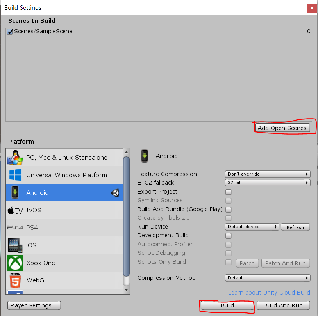The image size is (318, 316).
Task: Enable the Development Build checkbox
Action: tap(229, 236)
